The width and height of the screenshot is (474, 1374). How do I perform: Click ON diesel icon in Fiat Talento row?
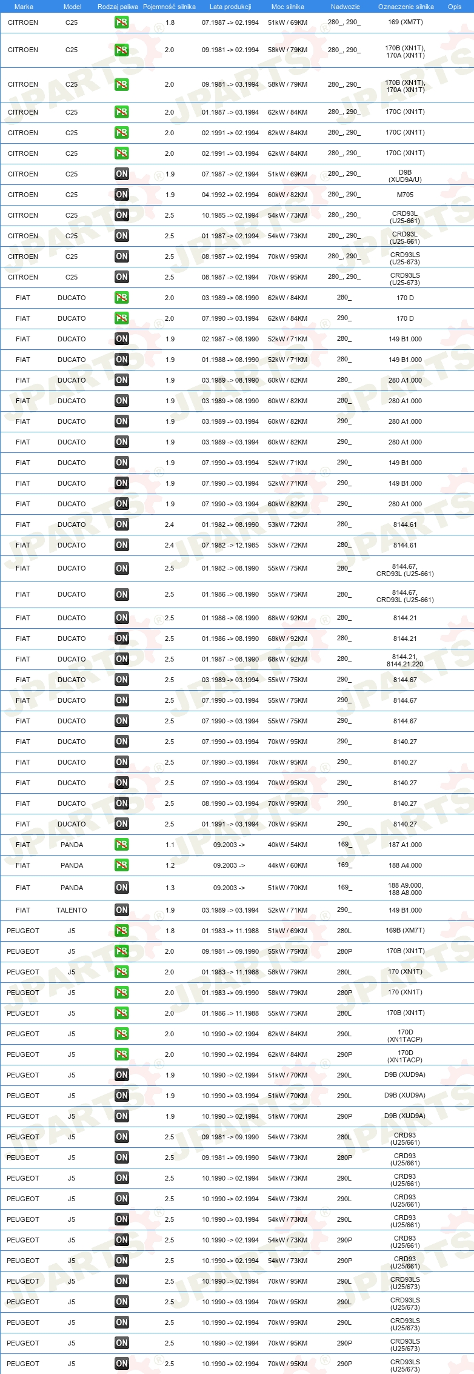click(122, 910)
